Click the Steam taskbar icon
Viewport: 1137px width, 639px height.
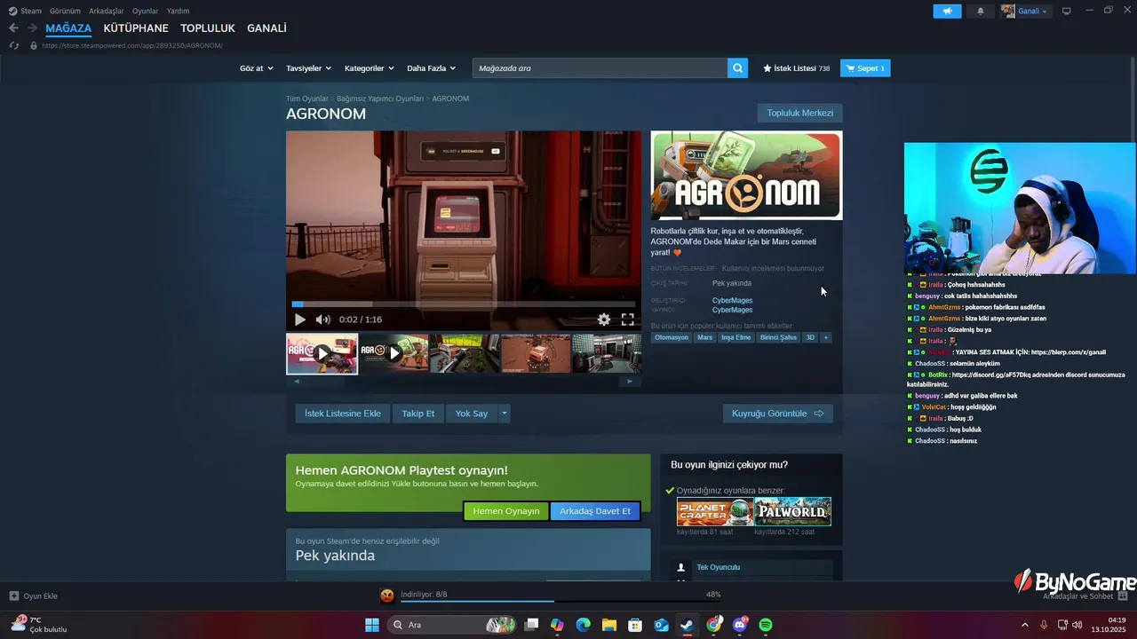tap(688, 625)
